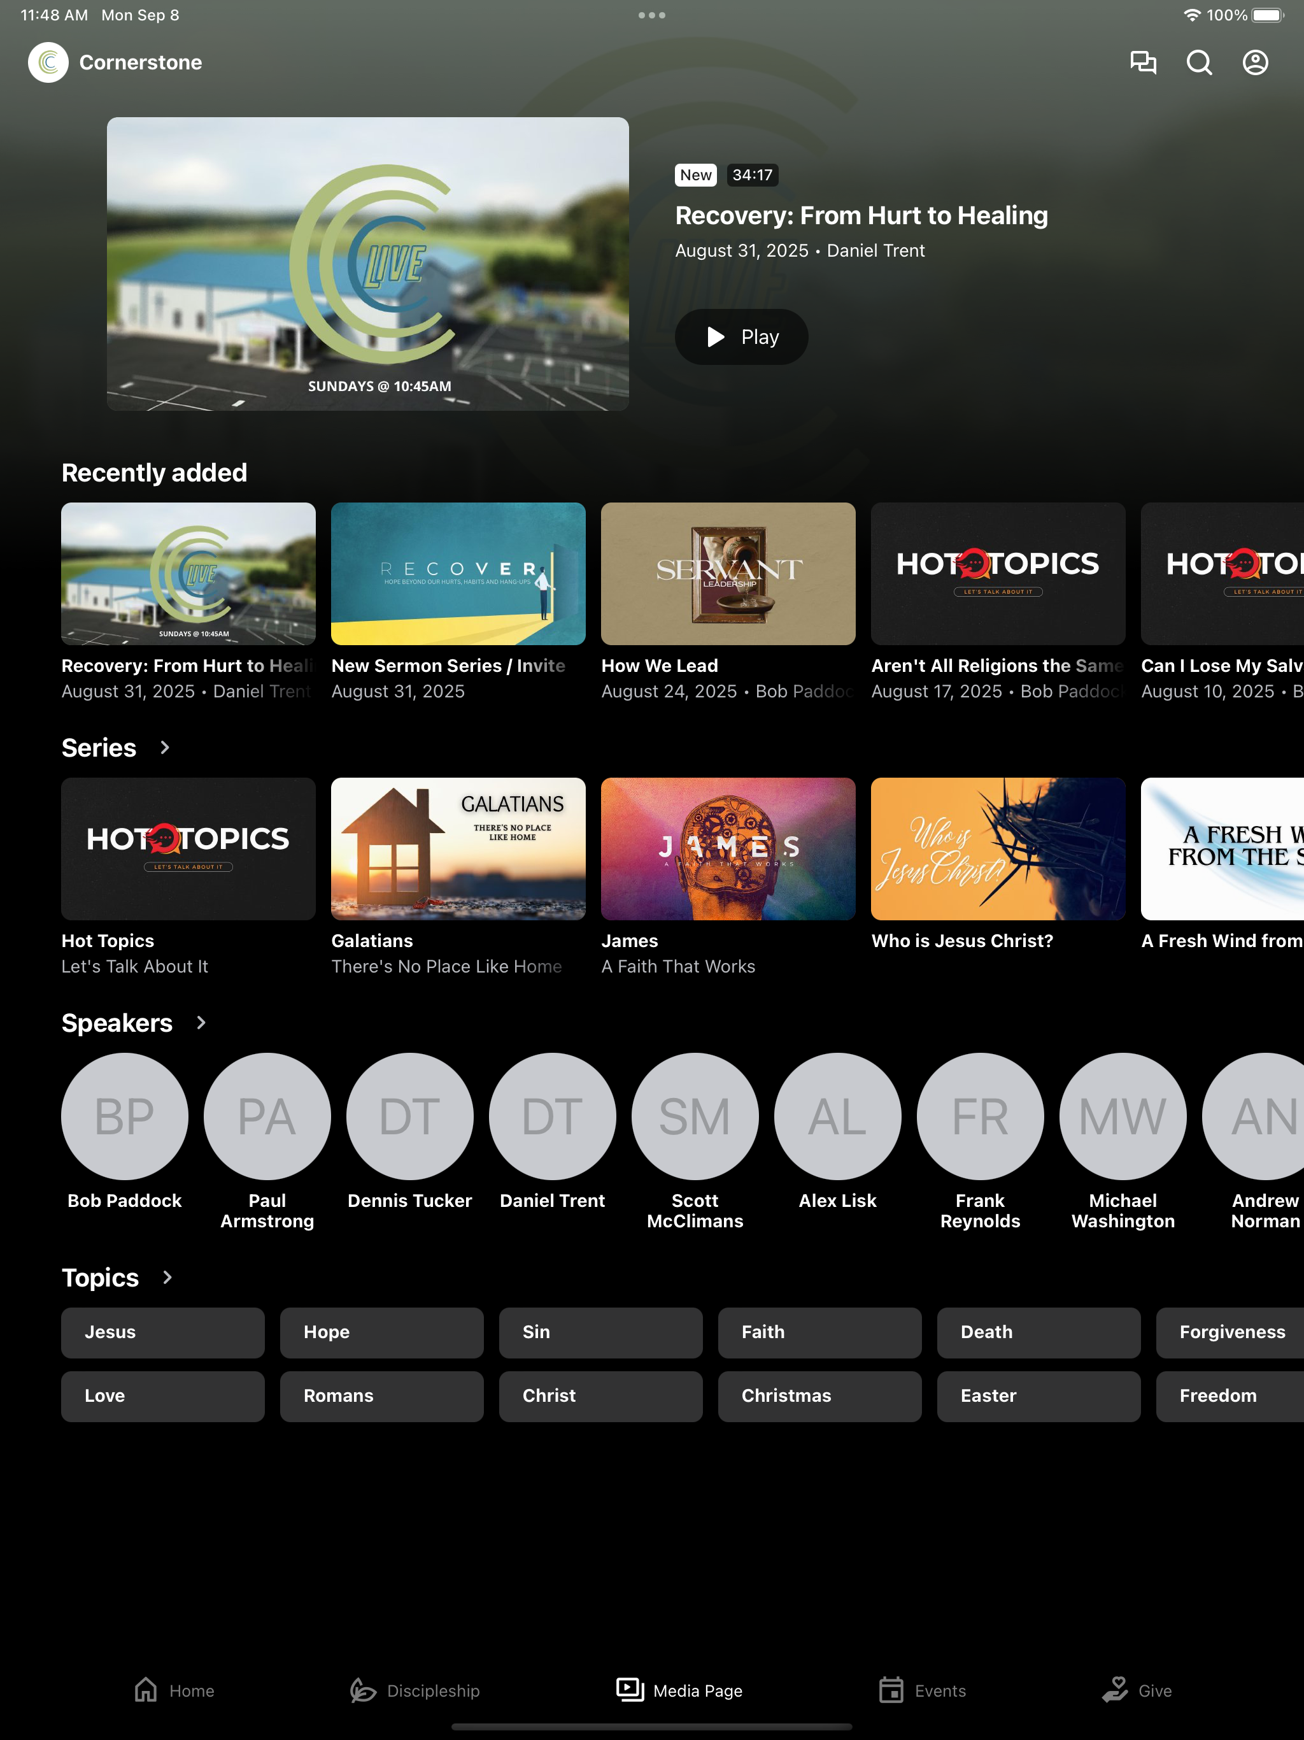This screenshot has width=1304, height=1740.
Task: Play Recovery: From Hurt to Healing
Action: pyautogui.click(x=742, y=337)
